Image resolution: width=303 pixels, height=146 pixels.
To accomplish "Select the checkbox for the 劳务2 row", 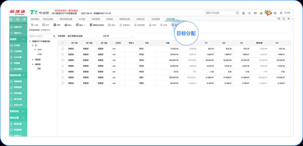I will click(x=63, y=83).
